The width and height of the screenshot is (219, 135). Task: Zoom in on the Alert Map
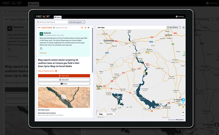tap(183, 112)
